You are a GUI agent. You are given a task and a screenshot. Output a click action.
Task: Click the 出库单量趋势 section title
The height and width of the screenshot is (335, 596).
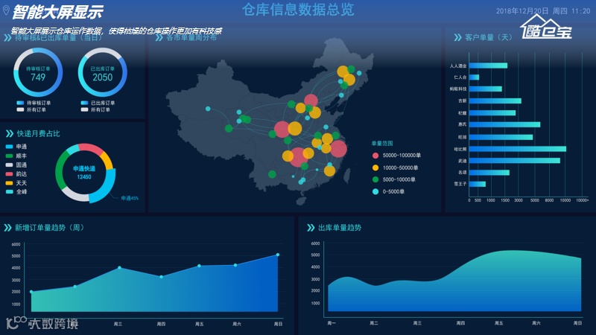click(340, 228)
